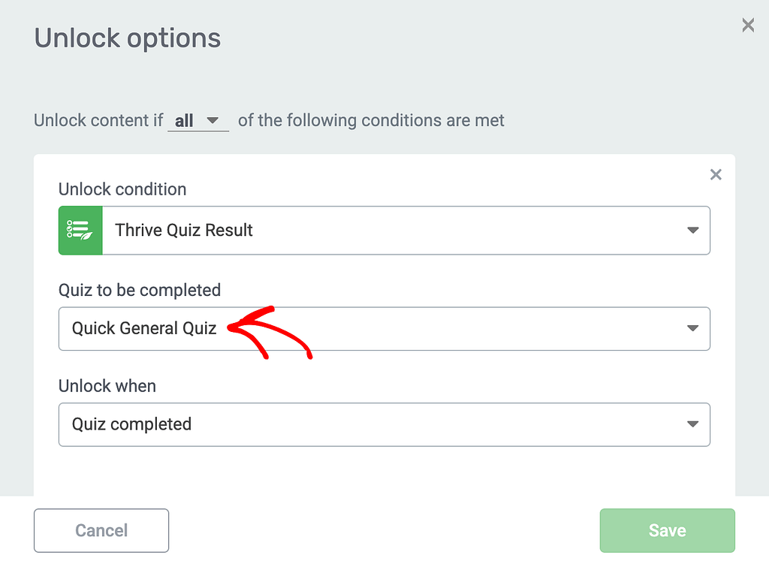
Task: Open the Unlock condition dropdown
Action: coord(406,231)
